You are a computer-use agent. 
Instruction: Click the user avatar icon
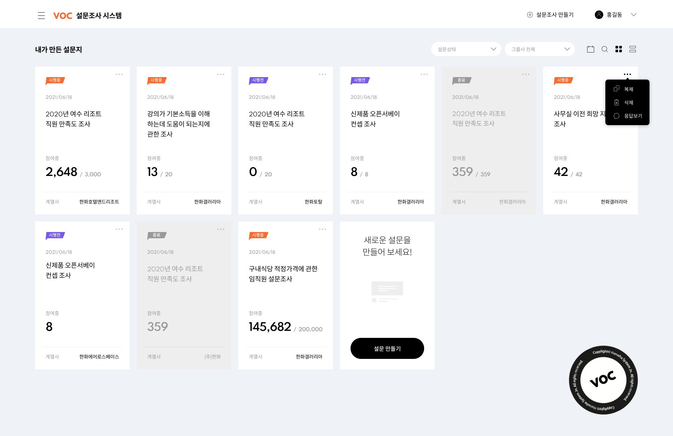point(599,15)
